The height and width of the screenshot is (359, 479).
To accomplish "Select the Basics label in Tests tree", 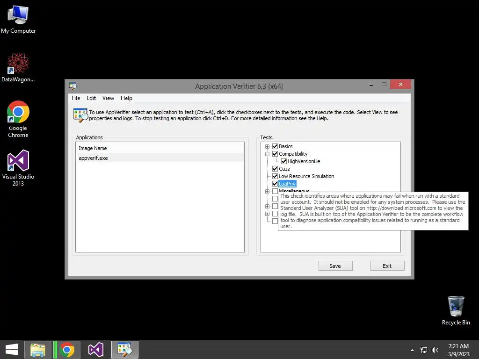I will (286, 146).
